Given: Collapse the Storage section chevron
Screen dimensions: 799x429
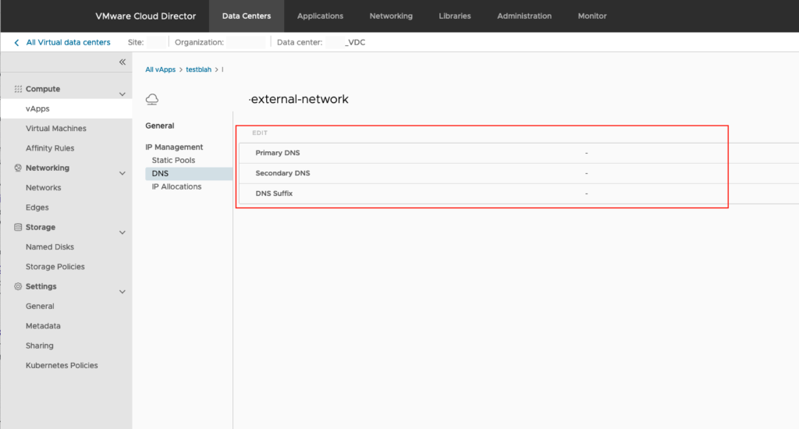Looking at the screenshot, I should coord(123,233).
